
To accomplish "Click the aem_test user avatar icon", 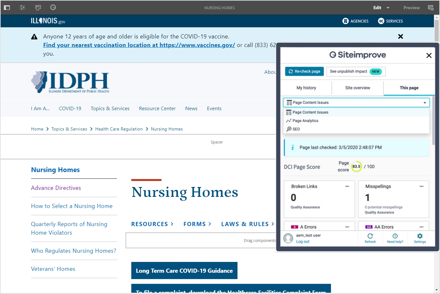I will (288, 238).
